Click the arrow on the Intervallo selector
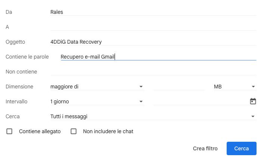 pyautogui.click(x=141, y=101)
